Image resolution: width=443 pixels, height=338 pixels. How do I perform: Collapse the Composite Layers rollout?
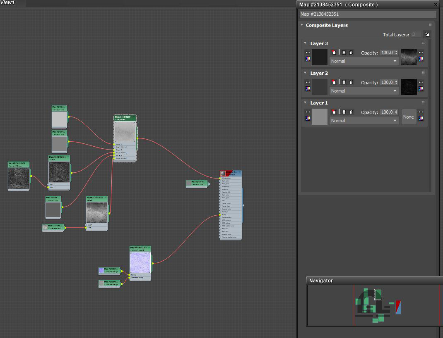tap(302, 25)
